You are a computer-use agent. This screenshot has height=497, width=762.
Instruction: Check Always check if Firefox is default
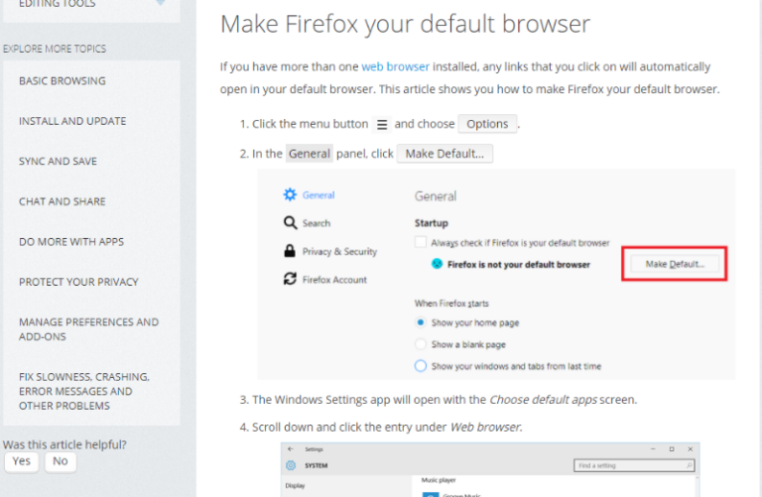421,242
